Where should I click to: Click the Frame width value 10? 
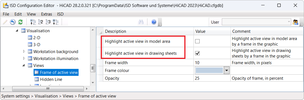[x=197, y=62]
